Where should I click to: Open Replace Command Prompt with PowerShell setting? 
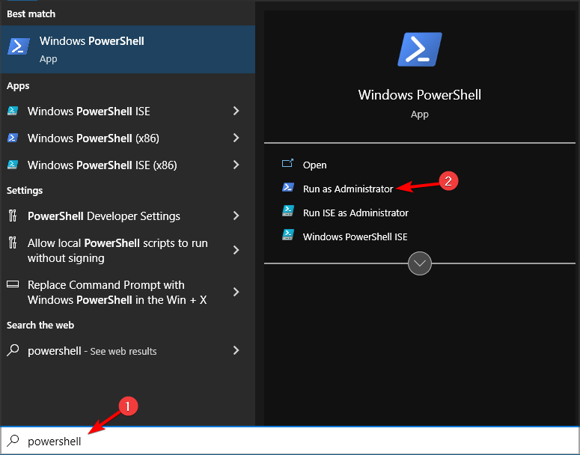128,293
